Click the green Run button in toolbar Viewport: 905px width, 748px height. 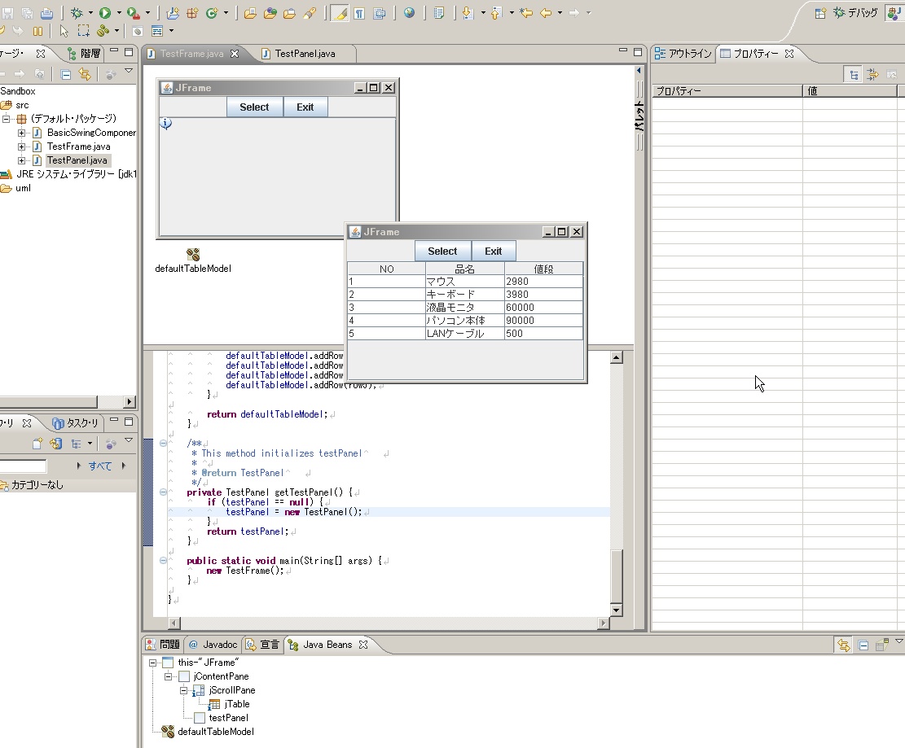coord(105,13)
